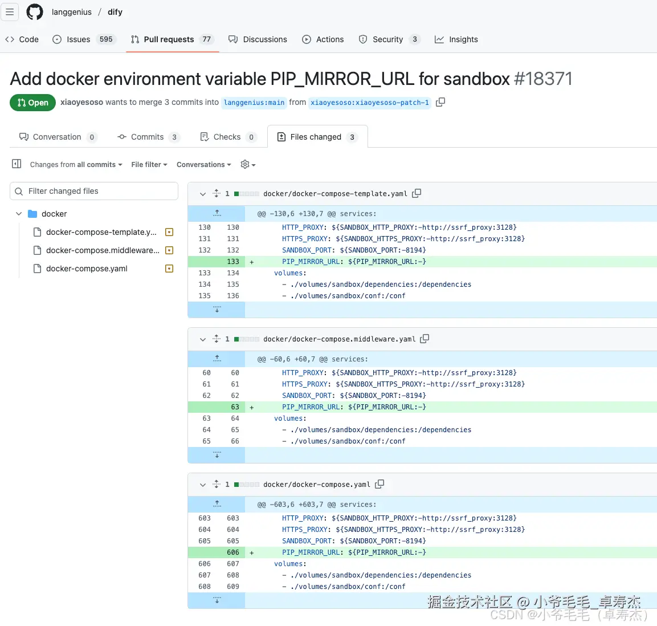The image size is (657, 626).
Task: Expand lines above line 60 hunk
Action: (217, 359)
